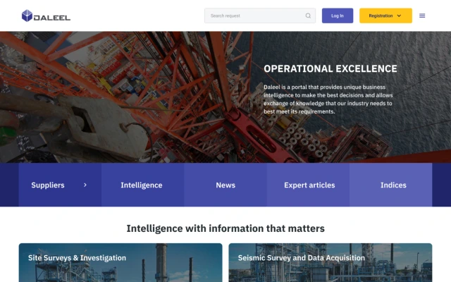Screen dimensions: 451x282
Task: Open the Intelligence section tab
Action: 142,185
